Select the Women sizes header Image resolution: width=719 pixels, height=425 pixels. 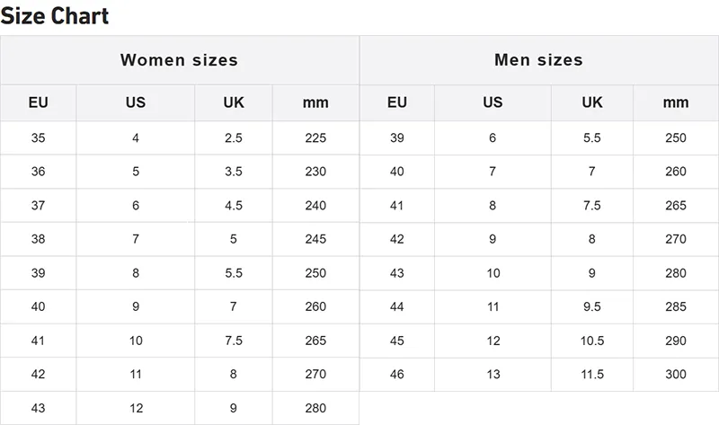pos(179,60)
